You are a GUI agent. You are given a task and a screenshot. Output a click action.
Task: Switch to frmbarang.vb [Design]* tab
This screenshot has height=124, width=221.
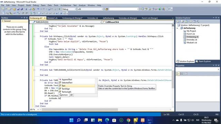(73, 18)
